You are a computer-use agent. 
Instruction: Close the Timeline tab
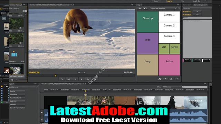tap(85, 84)
